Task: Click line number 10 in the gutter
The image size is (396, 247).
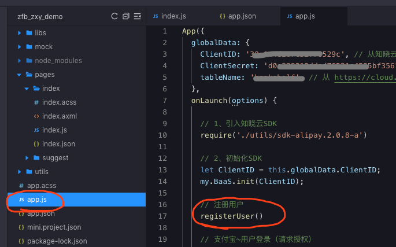Action: [x=162, y=135]
